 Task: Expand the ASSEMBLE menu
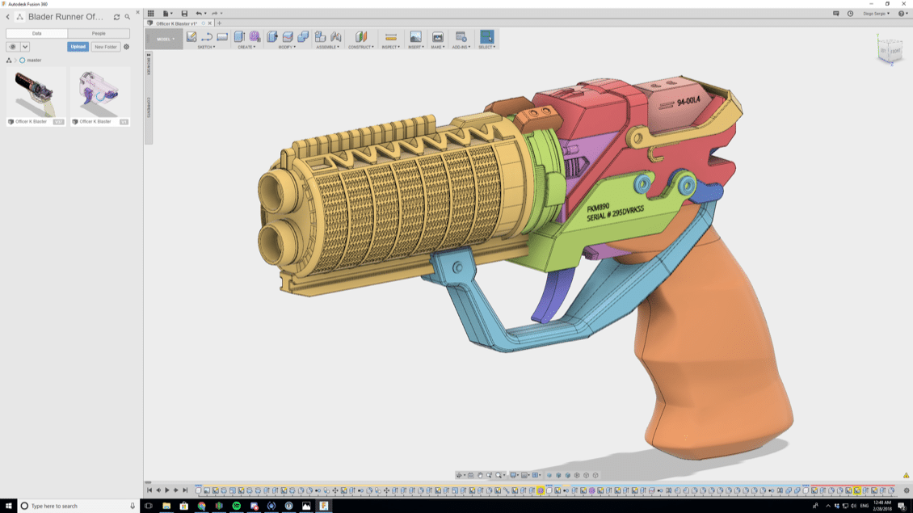point(328,47)
